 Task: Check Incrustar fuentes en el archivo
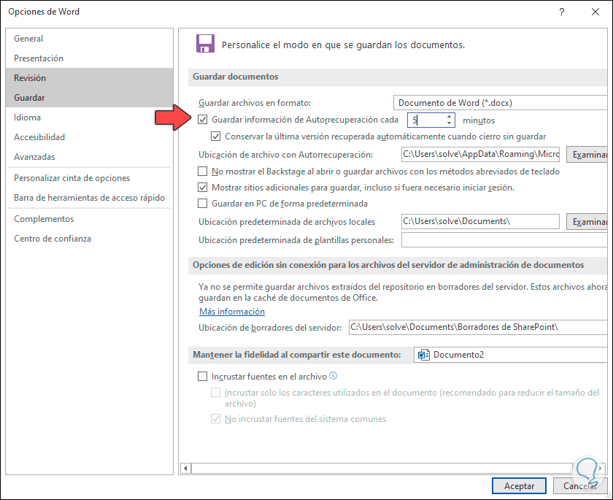pos(201,377)
